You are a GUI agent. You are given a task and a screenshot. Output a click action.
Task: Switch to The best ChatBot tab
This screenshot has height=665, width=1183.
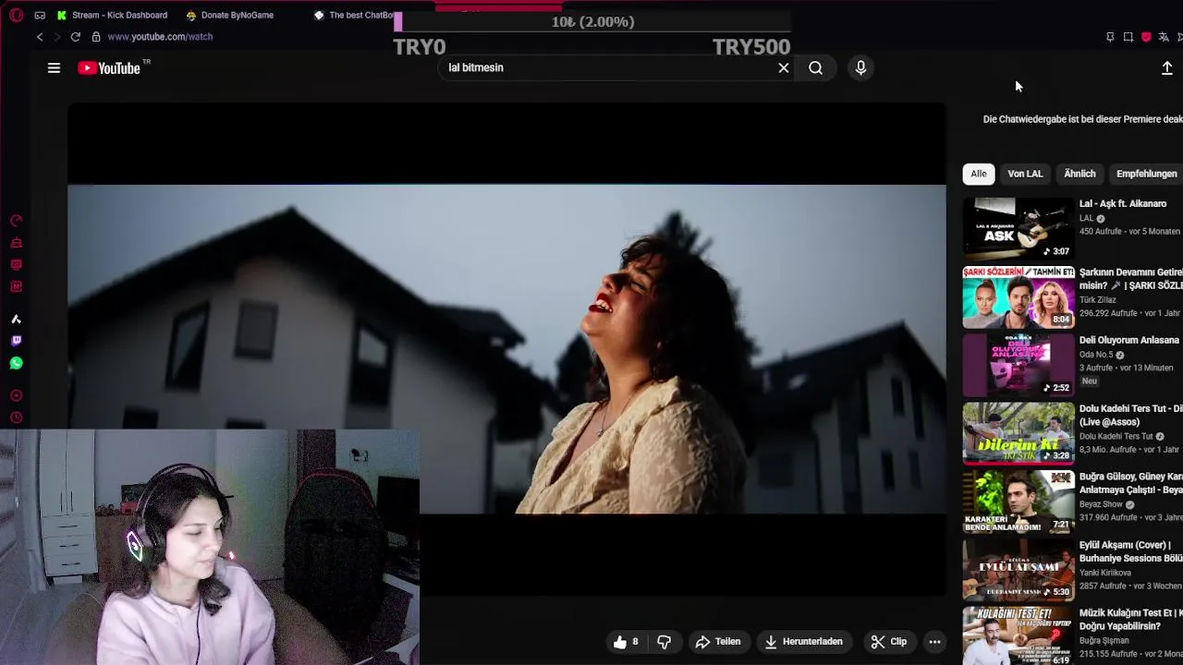356,16
